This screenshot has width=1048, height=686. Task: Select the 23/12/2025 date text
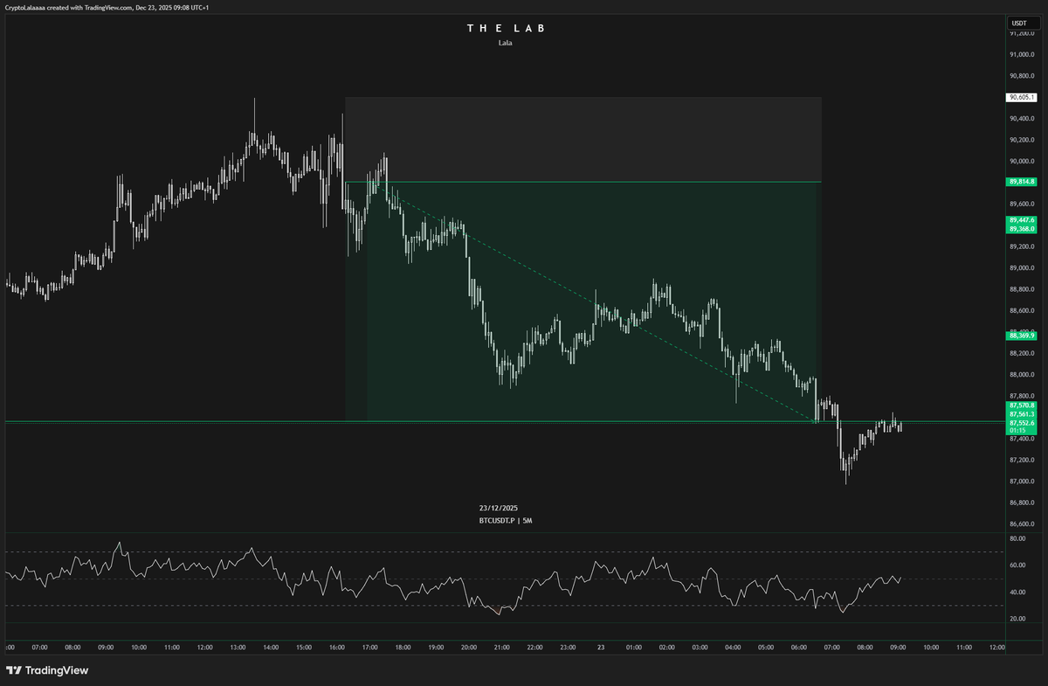coord(500,508)
